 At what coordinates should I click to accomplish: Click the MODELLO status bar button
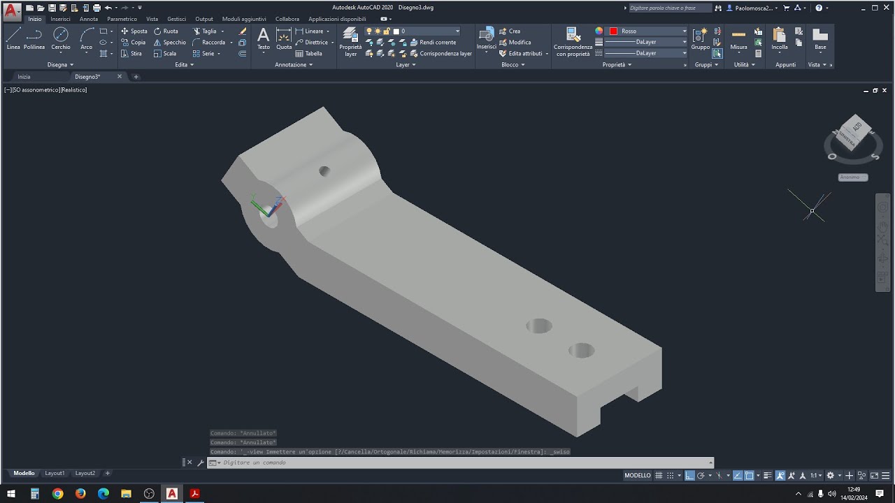[x=637, y=475]
